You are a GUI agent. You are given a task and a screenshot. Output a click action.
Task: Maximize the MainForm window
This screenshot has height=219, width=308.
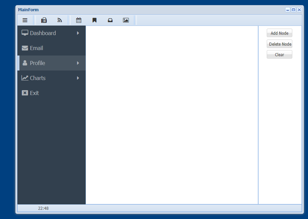tap(293, 10)
